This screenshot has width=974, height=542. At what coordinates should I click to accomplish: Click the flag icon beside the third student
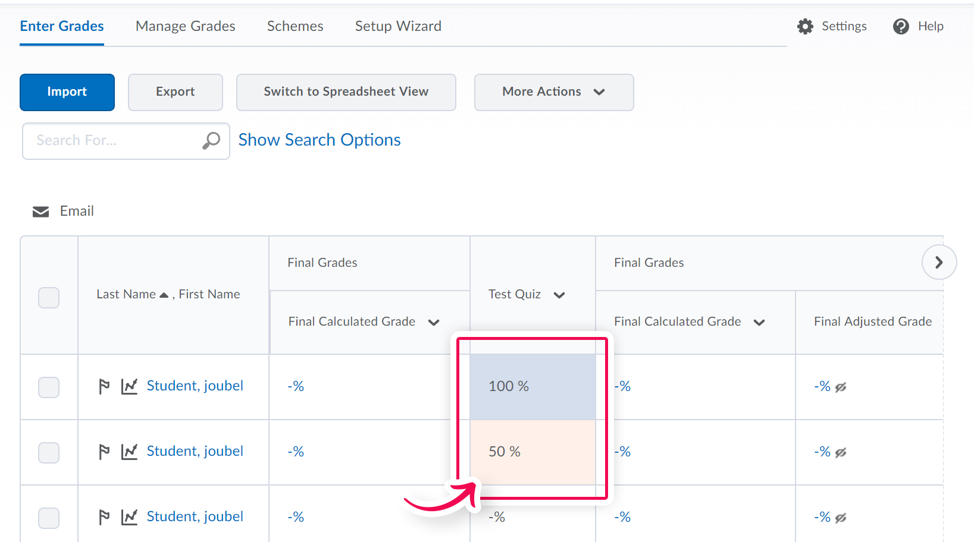pos(104,517)
